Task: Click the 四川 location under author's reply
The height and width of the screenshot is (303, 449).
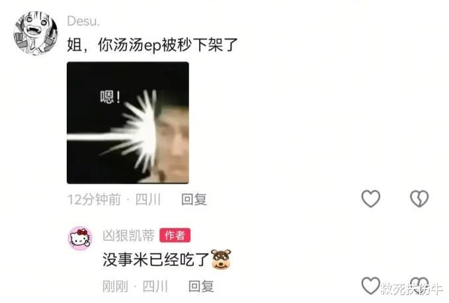Action: [155, 286]
